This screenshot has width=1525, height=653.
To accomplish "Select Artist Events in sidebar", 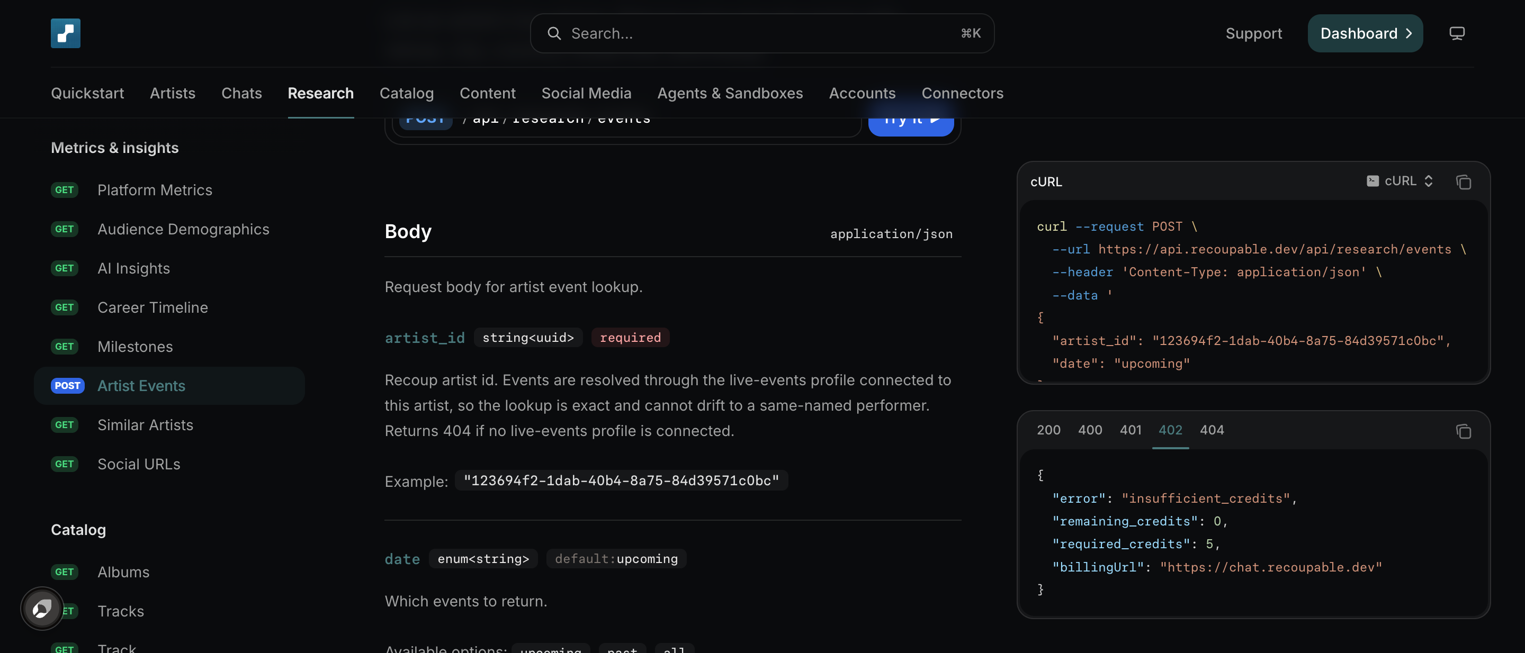I will pos(169,386).
